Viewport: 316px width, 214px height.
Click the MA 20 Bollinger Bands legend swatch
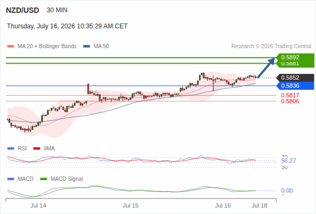point(11,47)
